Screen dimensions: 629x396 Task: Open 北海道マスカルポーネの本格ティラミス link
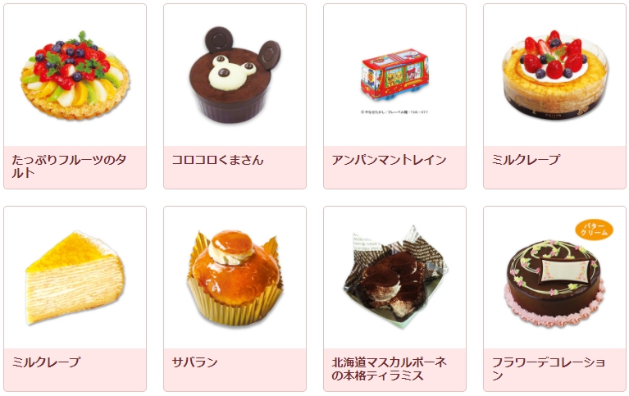(x=389, y=369)
